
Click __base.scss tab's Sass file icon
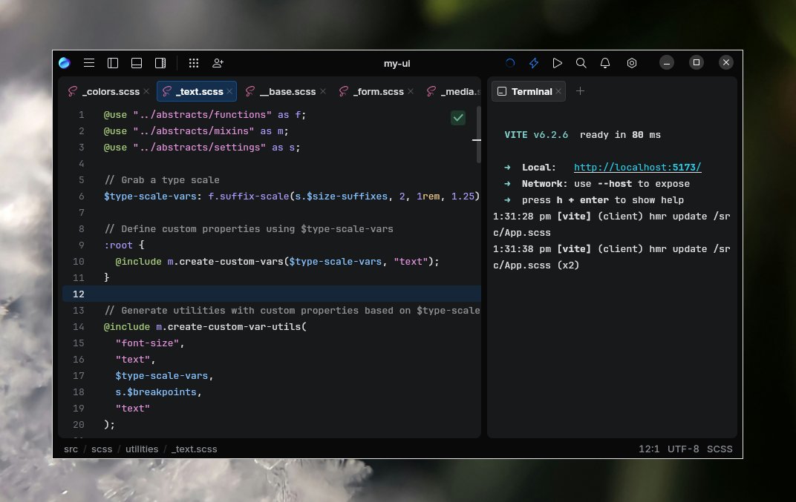(249, 91)
